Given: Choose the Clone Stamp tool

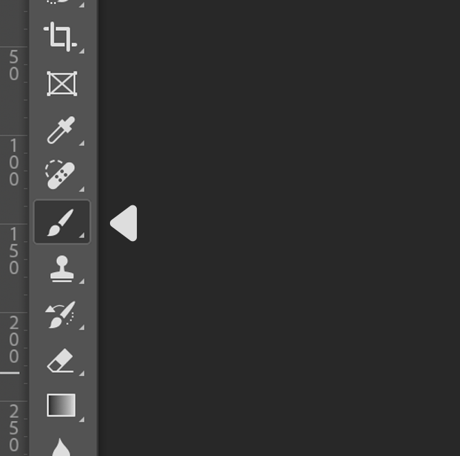Looking at the screenshot, I should click(62, 269).
